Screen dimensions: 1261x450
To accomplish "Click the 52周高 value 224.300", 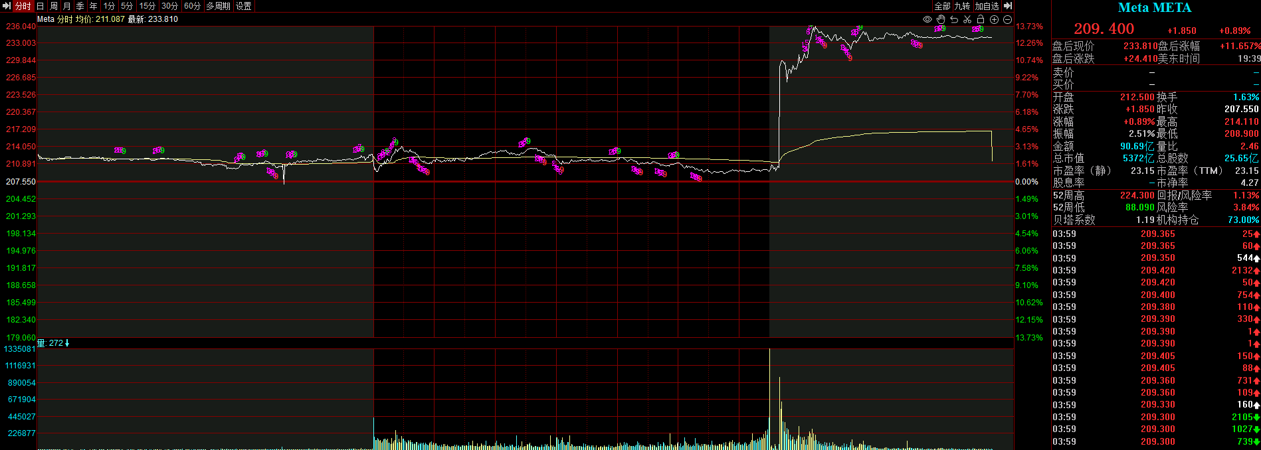I will point(1137,195).
